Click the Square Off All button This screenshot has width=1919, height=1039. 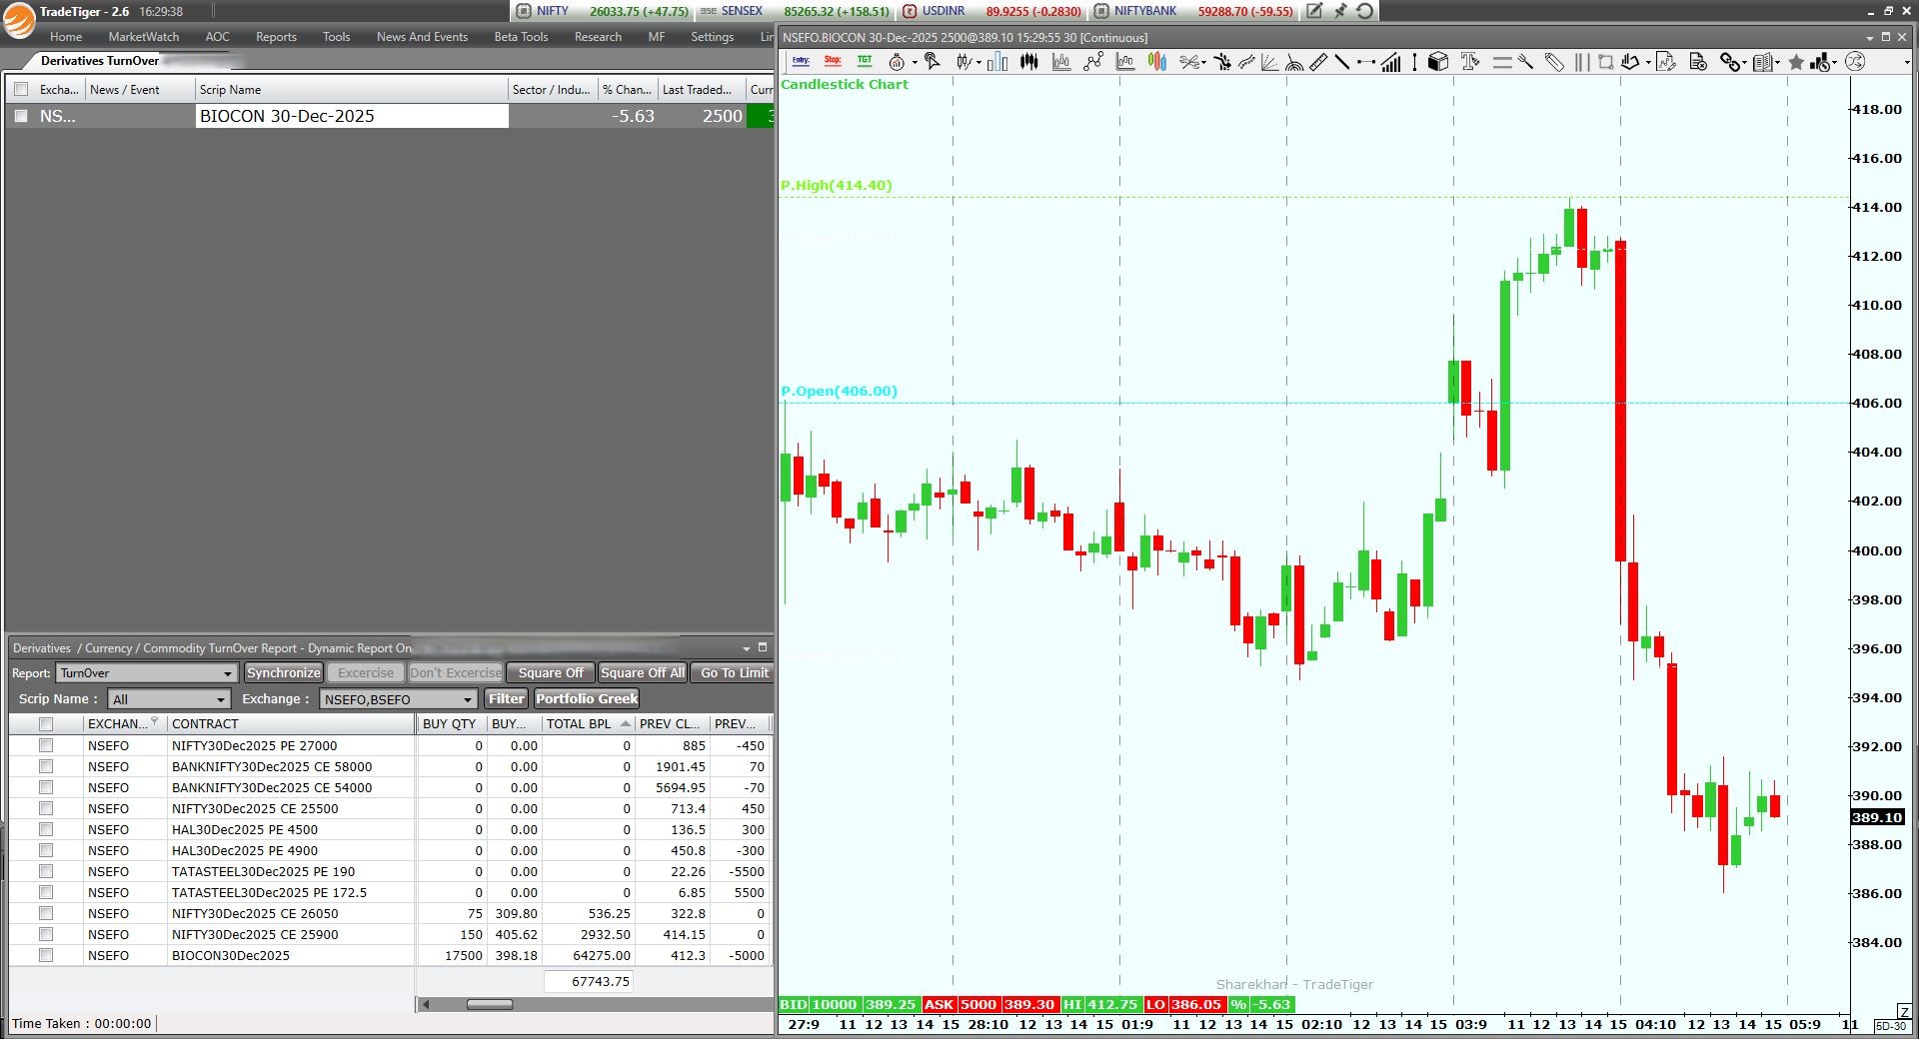643,673
